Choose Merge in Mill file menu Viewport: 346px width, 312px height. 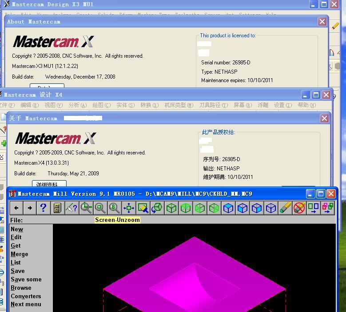(20, 254)
